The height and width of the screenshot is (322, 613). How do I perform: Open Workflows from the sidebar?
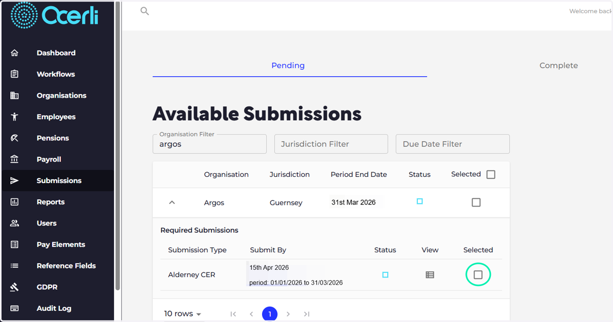pyautogui.click(x=56, y=74)
